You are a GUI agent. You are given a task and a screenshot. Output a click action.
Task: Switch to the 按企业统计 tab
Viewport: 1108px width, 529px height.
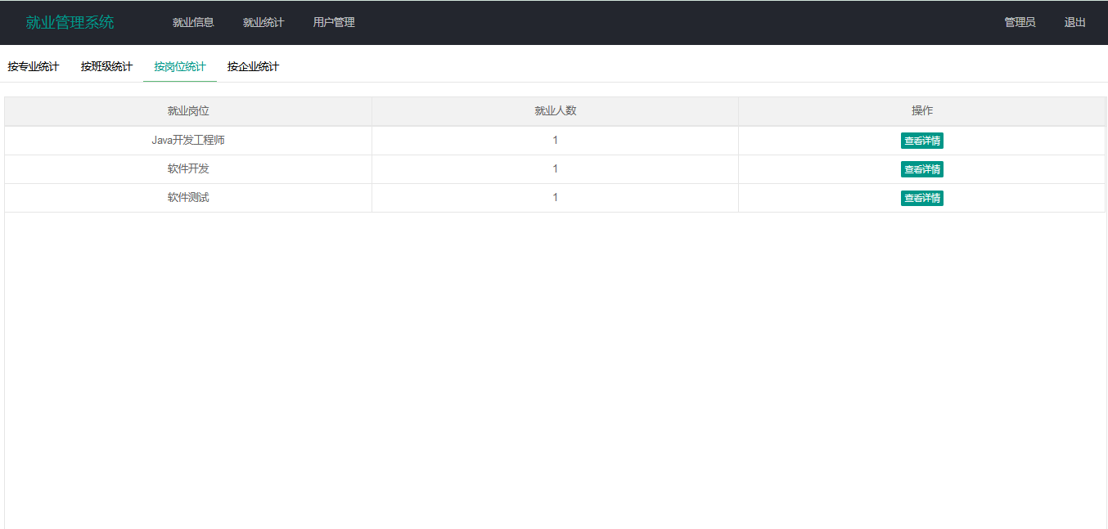click(x=253, y=67)
